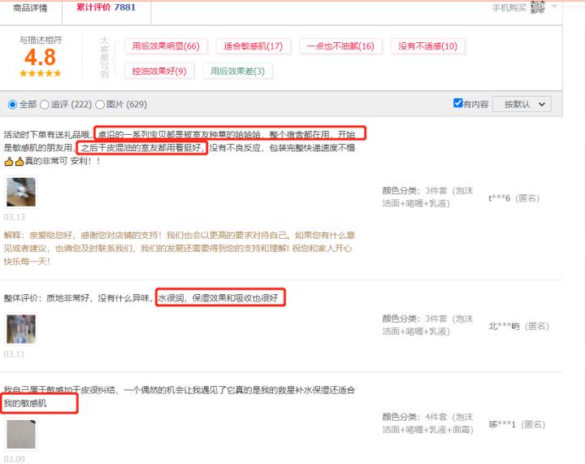Open review photo dated 03.09
Screen dimensions: 585x464
[x=21, y=435]
